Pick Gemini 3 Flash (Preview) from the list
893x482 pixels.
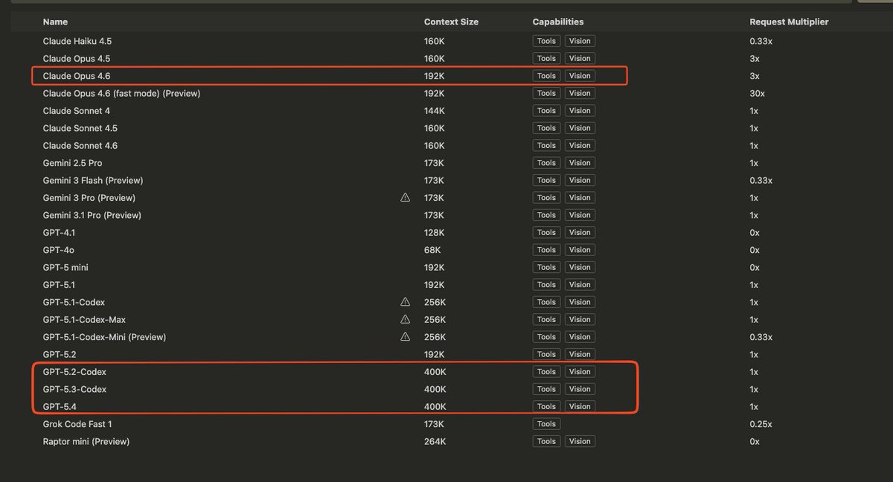pos(93,180)
